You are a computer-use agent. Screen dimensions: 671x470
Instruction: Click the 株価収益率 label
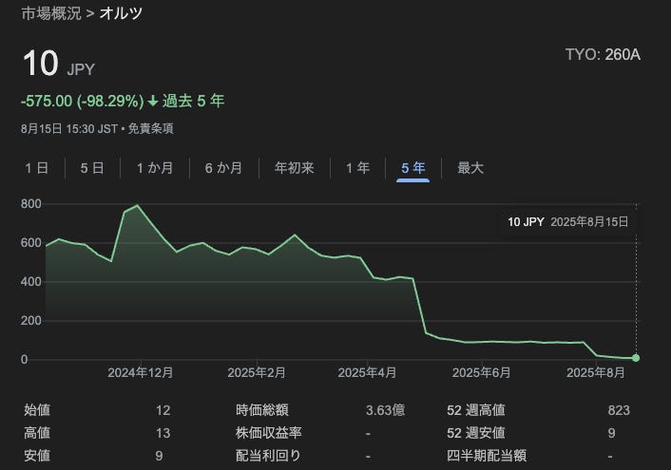[x=269, y=433]
